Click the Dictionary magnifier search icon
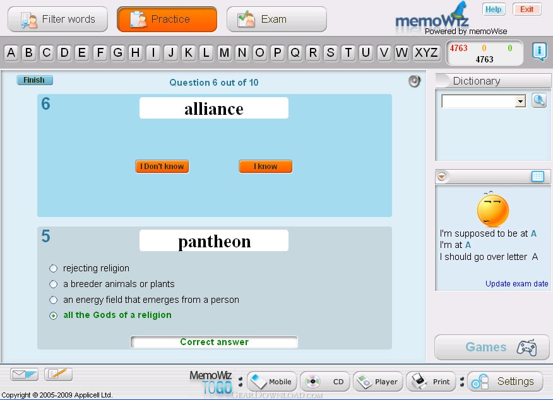 539,101
